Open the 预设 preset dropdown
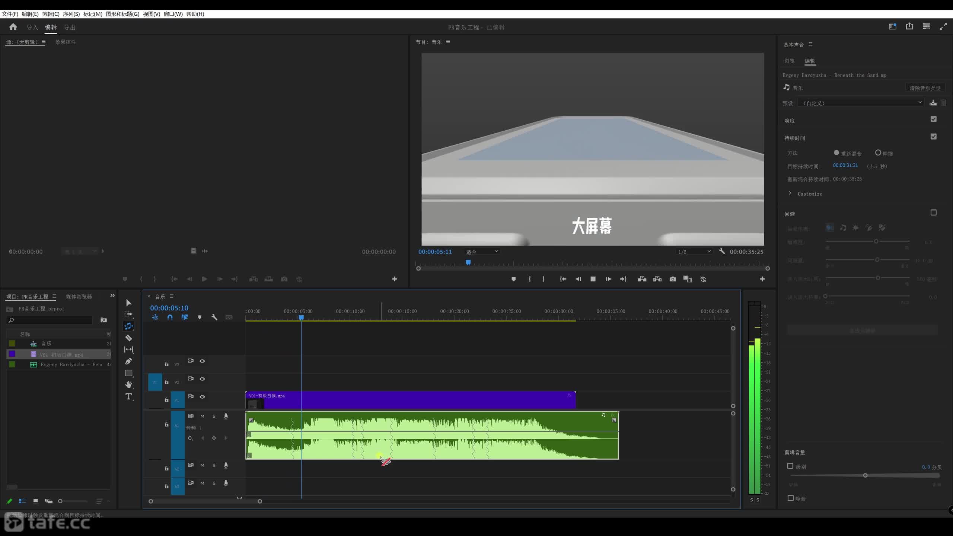This screenshot has width=953, height=536. [861, 103]
